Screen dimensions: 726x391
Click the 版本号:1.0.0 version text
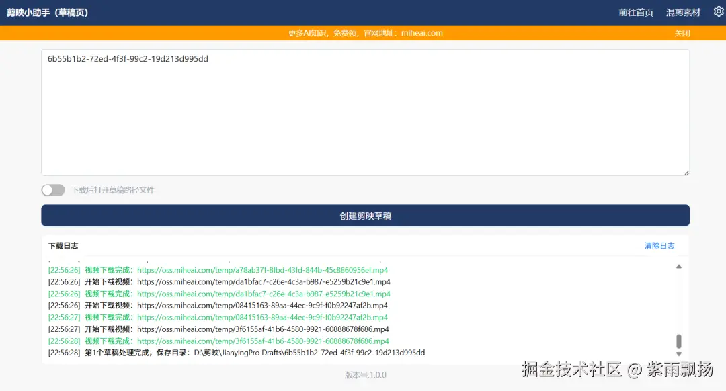point(365,375)
